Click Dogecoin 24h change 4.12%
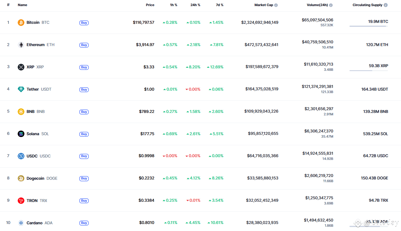The image size is (401, 231). click(193, 178)
